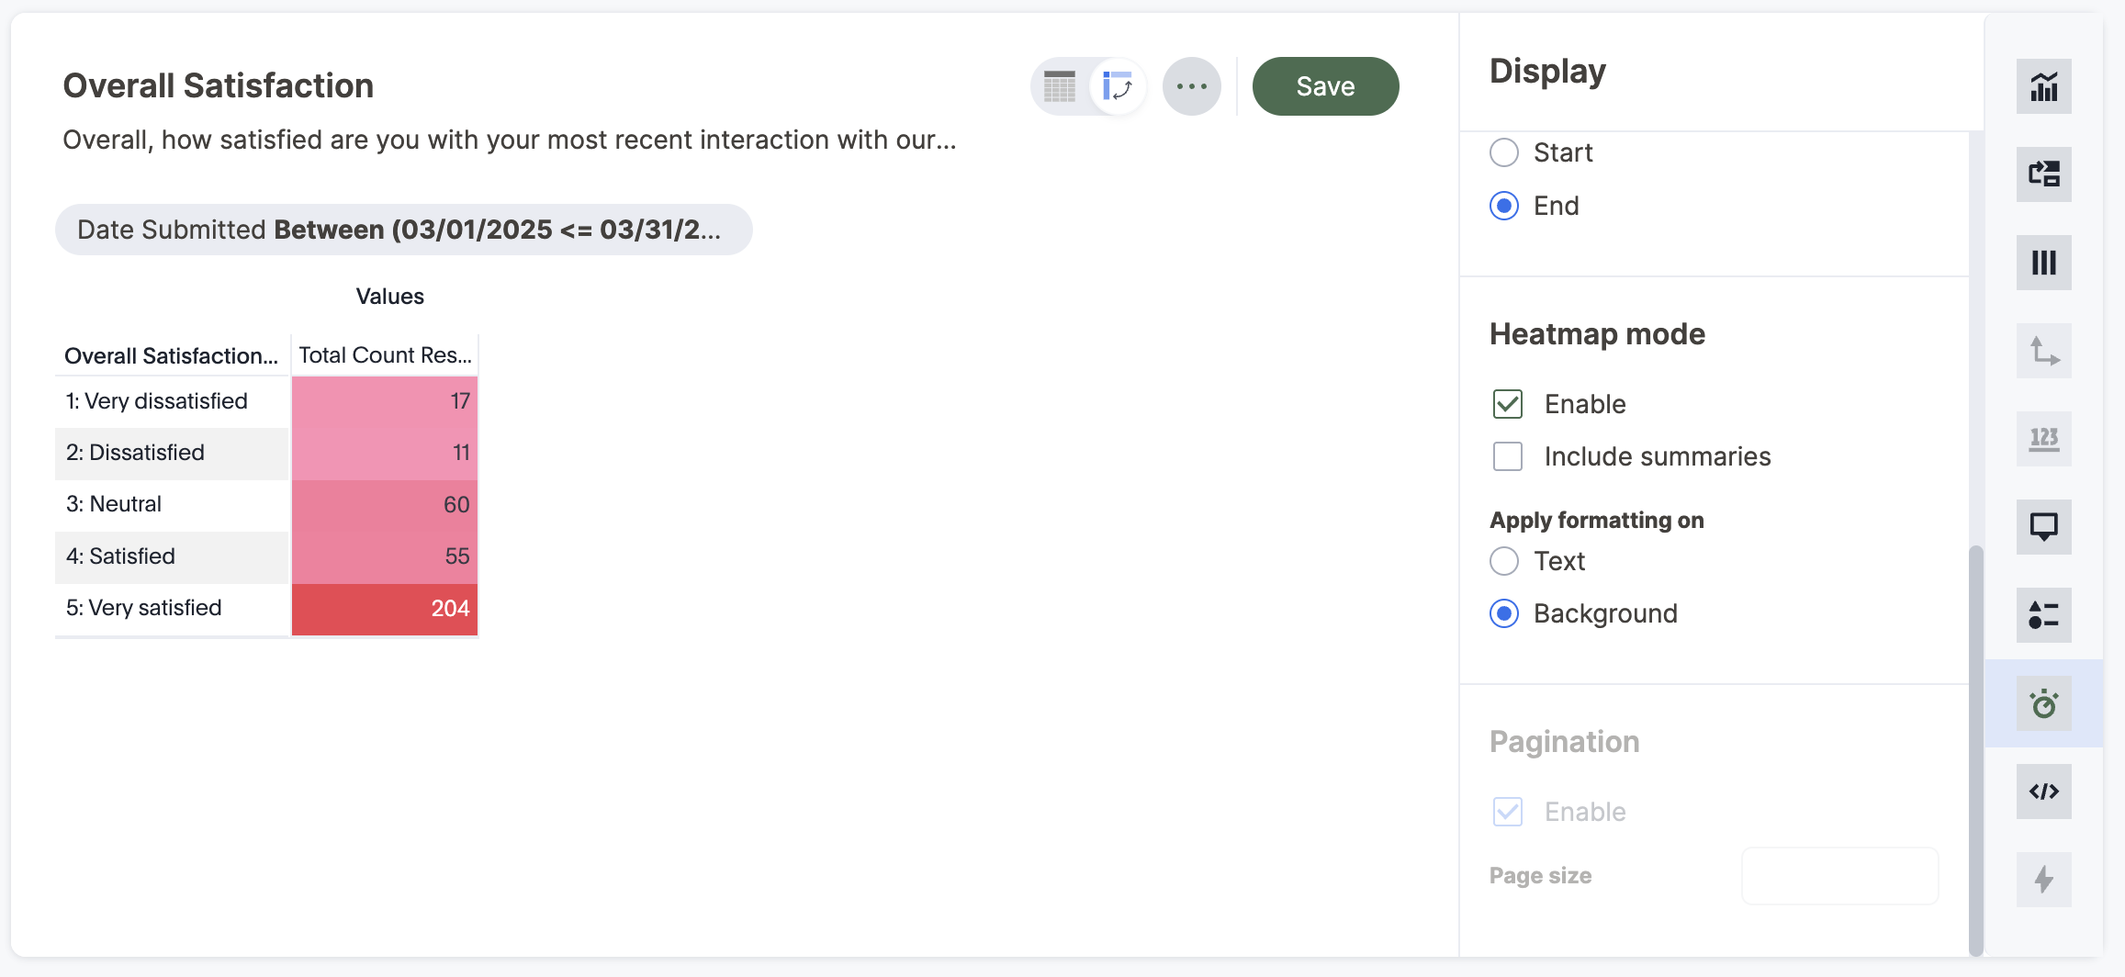Image resolution: width=2125 pixels, height=977 pixels.
Task: Click the Values pivot header label
Action: 390,297
